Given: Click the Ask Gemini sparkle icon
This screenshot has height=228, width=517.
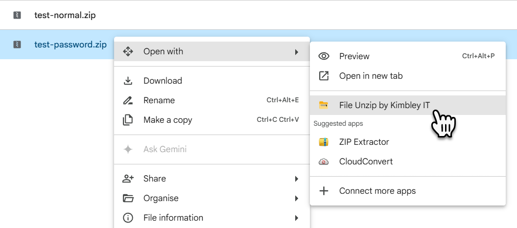Looking at the screenshot, I should (x=128, y=149).
